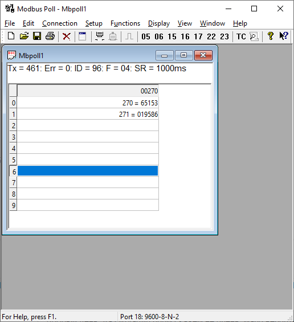Click the communication traffic monitor icon
This screenshot has width=294, height=322.
254,36
